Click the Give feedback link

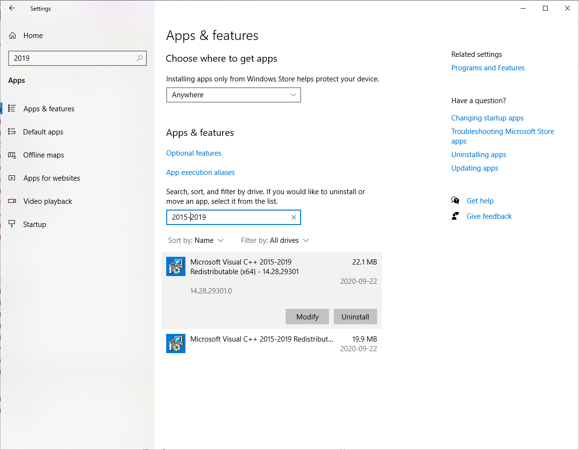489,216
